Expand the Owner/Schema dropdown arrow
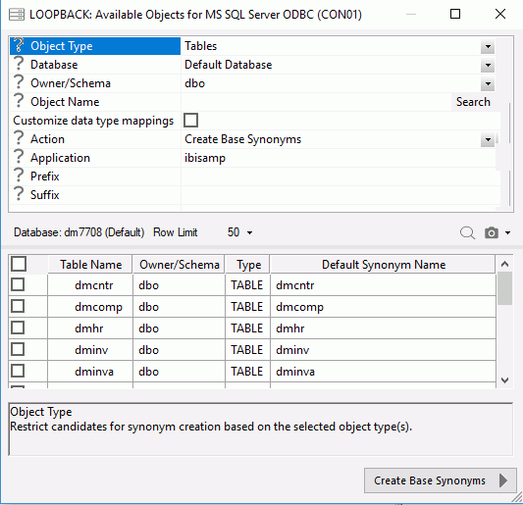Image resolution: width=523 pixels, height=505 pixels. 488,83
